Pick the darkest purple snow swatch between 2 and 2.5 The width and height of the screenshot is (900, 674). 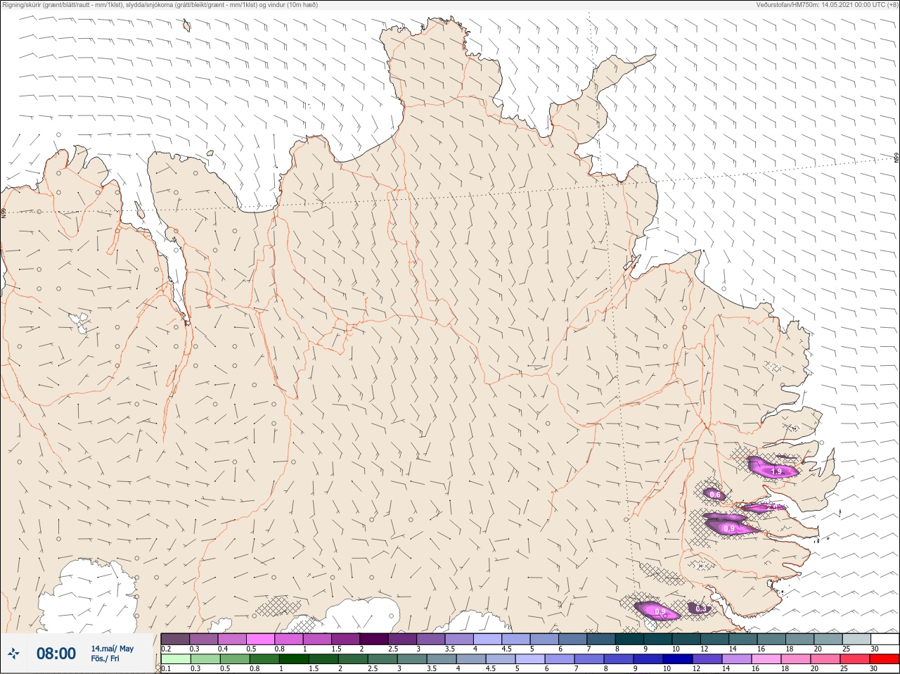pyautogui.click(x=374, y=639)
